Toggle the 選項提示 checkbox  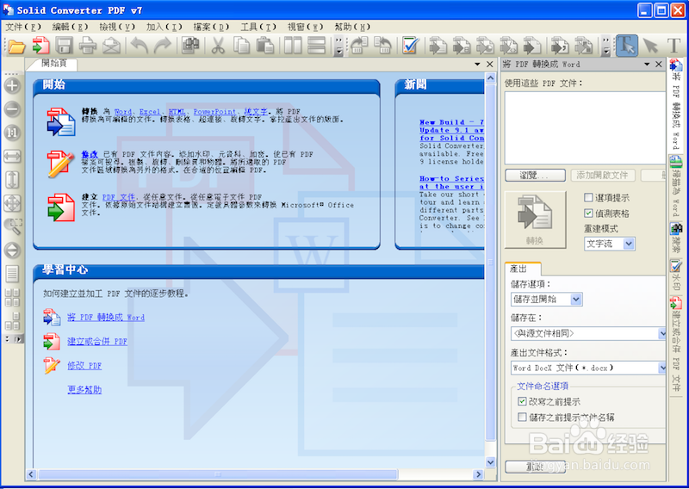tap(588, 198)
